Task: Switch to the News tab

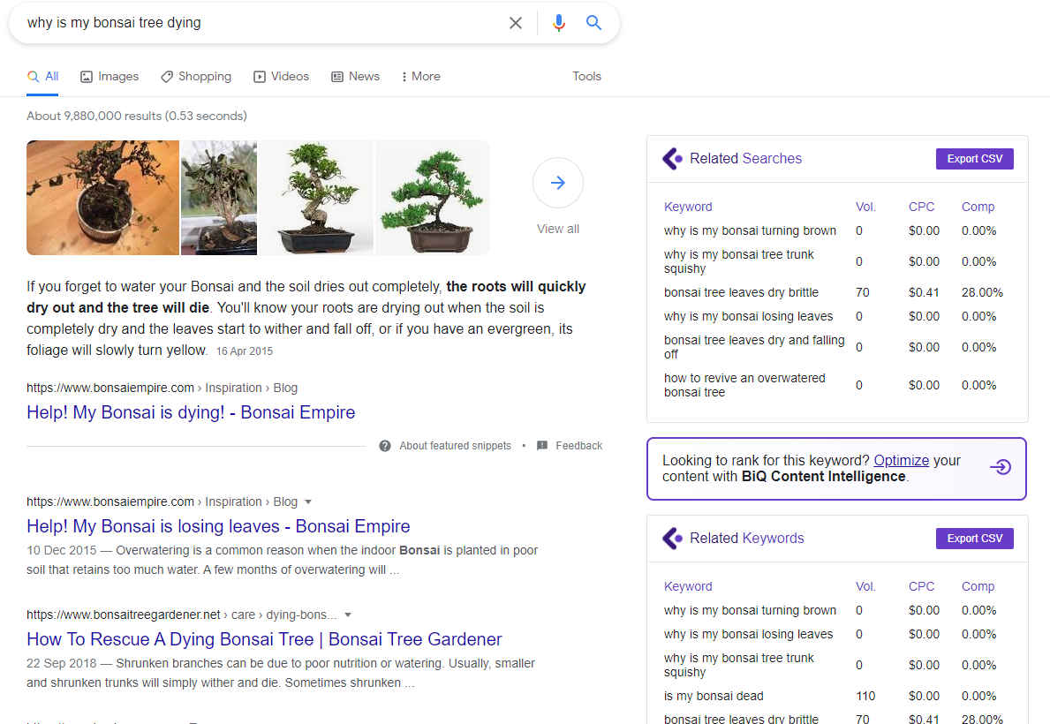Action: click(356, 76)
